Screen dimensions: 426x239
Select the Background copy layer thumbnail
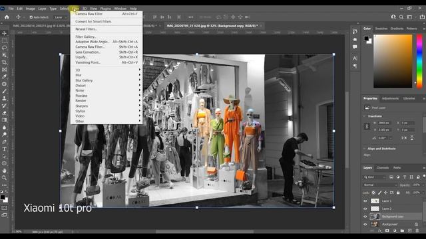point(375,216)
